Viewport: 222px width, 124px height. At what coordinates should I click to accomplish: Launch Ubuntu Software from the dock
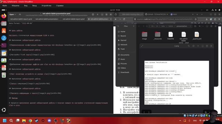click(x=4, y=31)
